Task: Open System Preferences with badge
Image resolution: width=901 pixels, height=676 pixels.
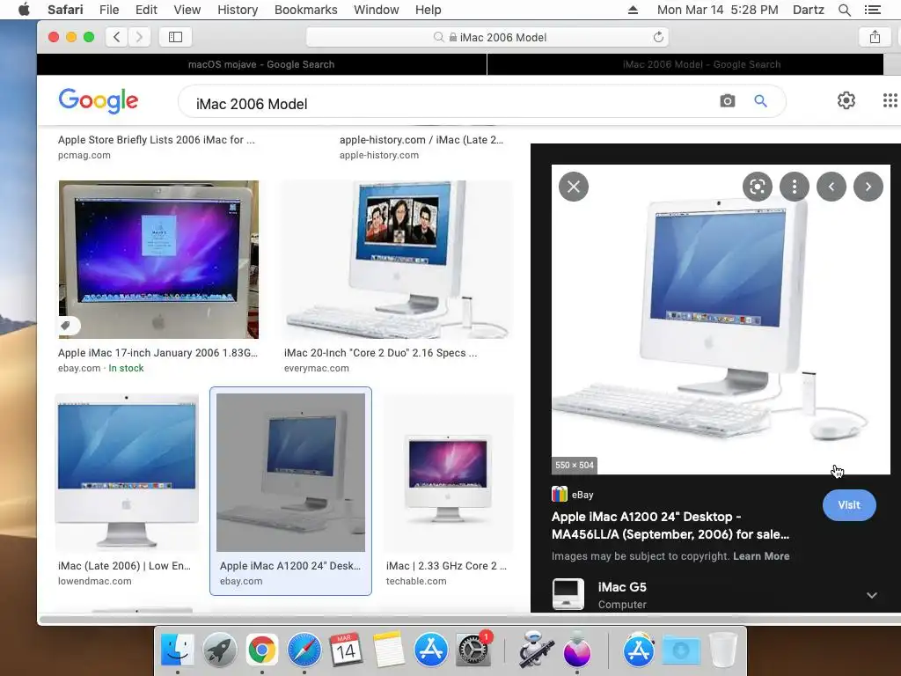Action: point(473,650)
